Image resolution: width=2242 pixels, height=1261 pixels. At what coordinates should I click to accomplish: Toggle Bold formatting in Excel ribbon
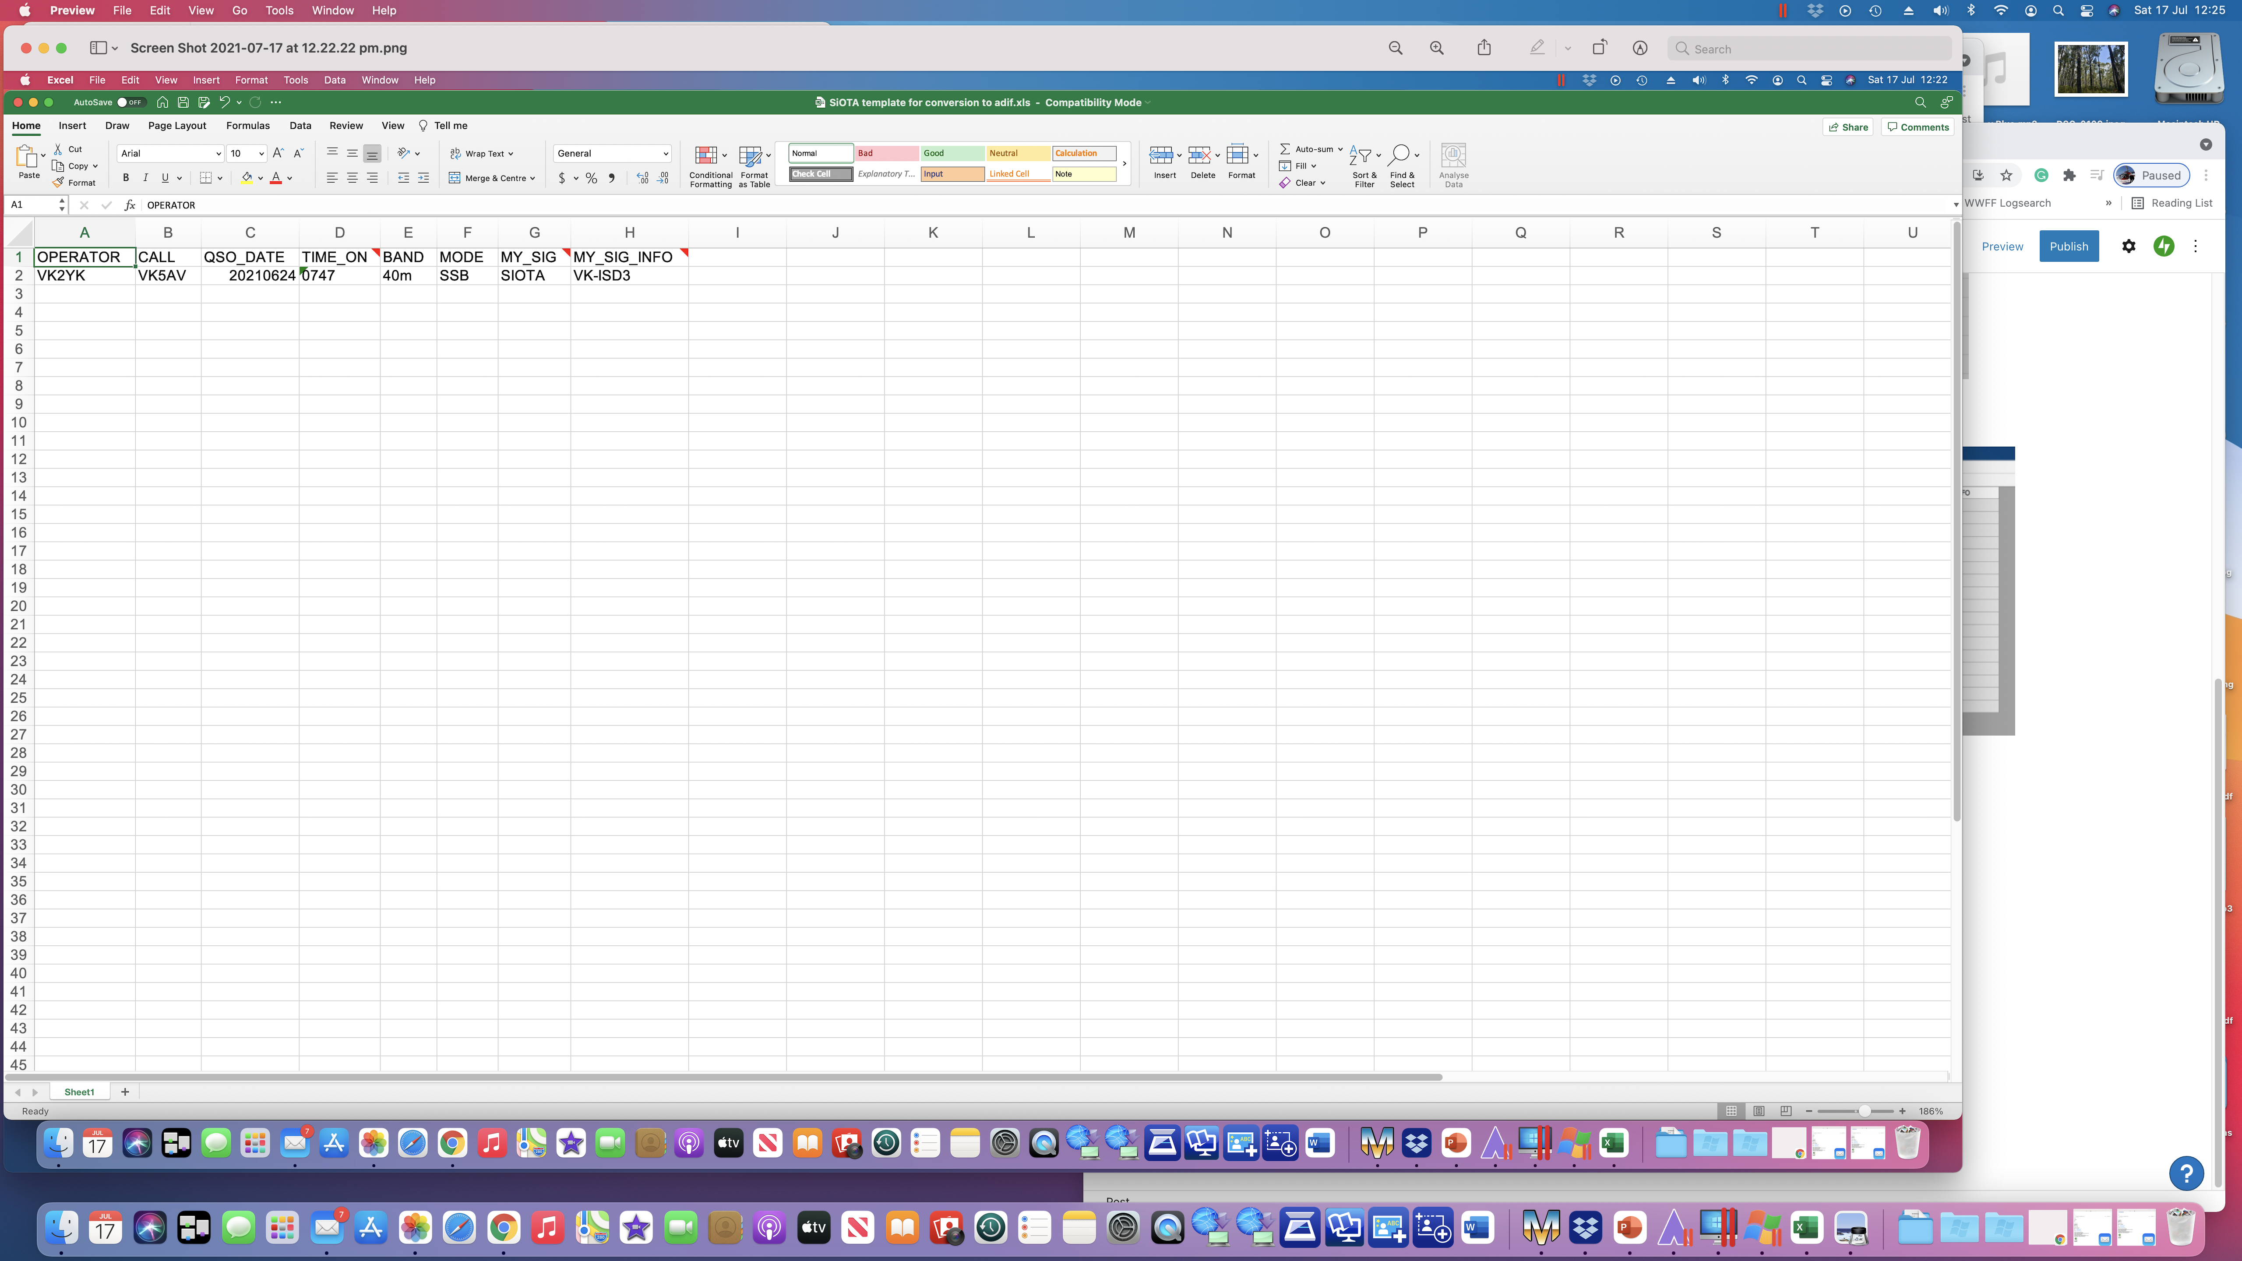coord(125,177)
